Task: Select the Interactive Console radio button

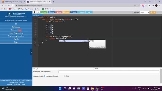Action: tap(45, 76)
